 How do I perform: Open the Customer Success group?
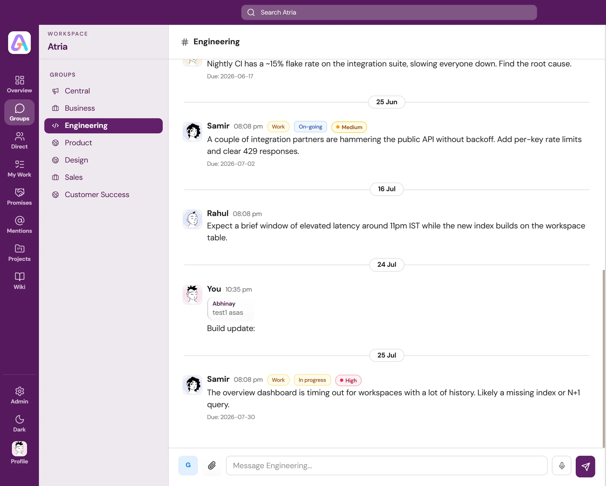(x=103, y=195)
